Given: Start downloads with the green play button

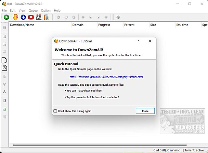Looking at the screenshot, I should click(6, 17).
